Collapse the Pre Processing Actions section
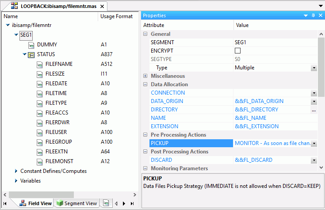The height and width of the screenshot is (210, 325). pyautogui.click(x=145, y=135)
